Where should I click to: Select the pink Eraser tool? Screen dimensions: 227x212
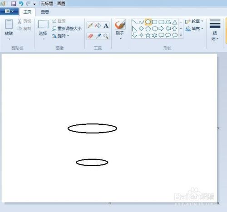tap(90, 36)
